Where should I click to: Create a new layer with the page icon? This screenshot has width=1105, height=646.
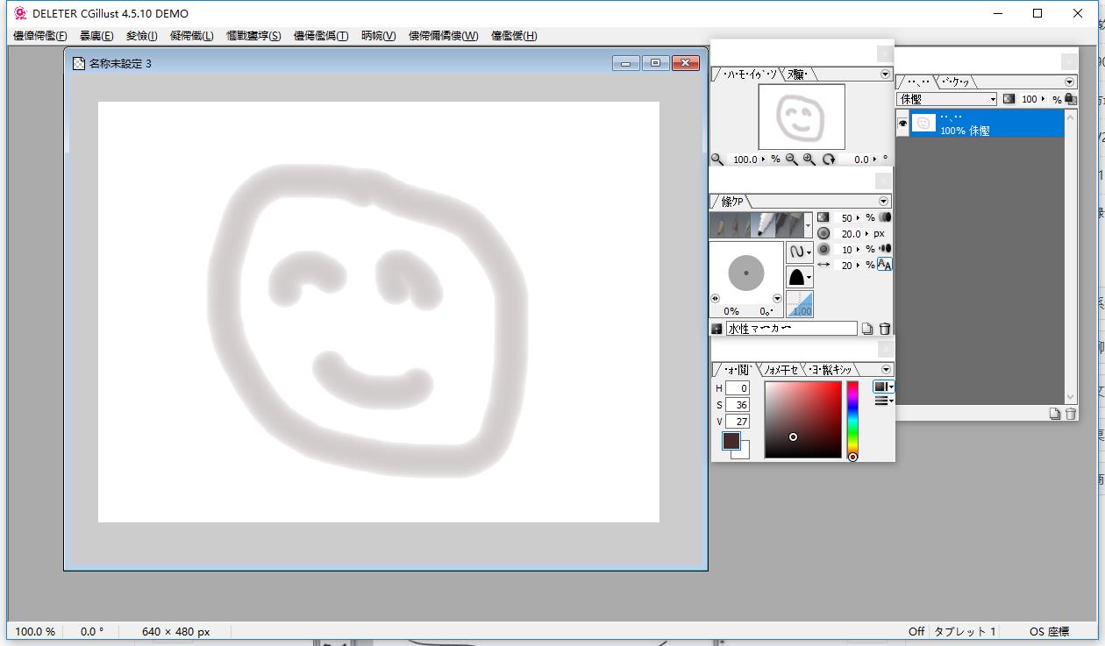pyautogui.click(x=1055, y=414)
